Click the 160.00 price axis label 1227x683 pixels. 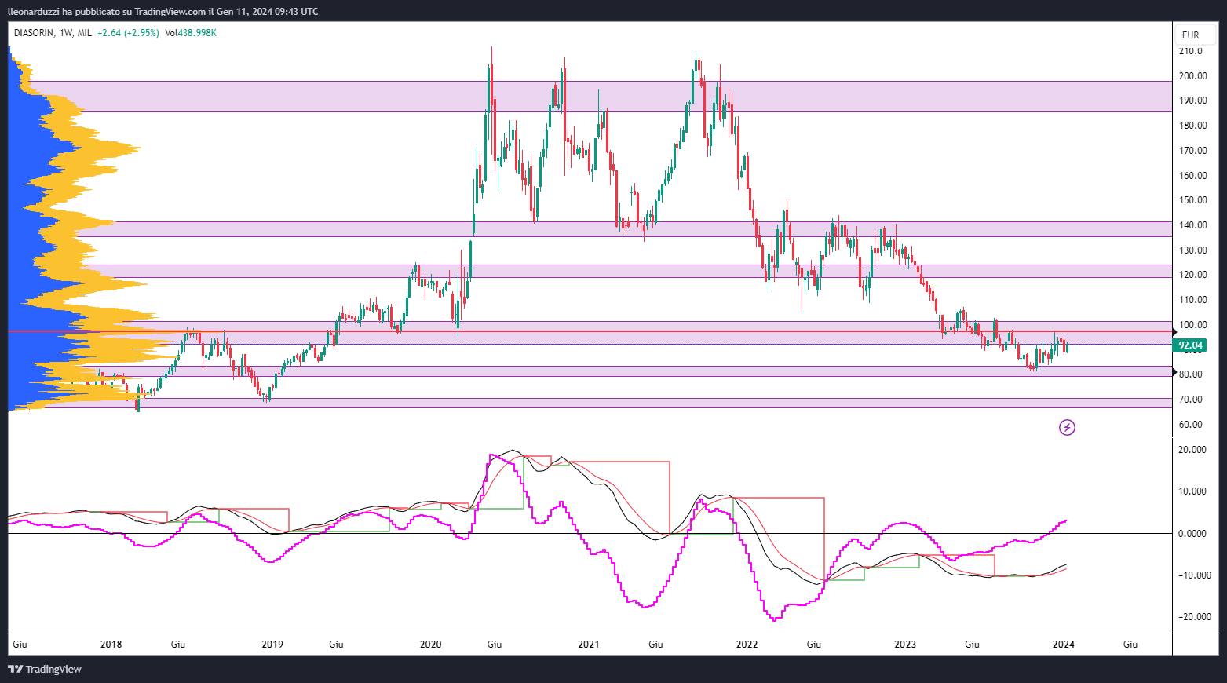(x=1192, y=176)
